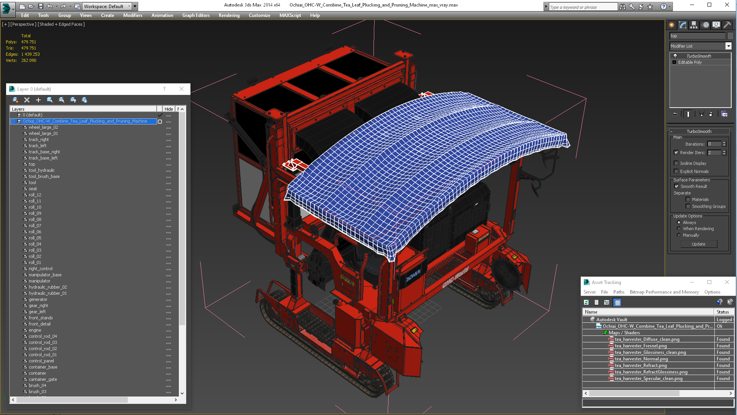This screenshot has width=737, height=415.
Task: Open the Utilities hammer panel tab
Action: click(727, 25)
